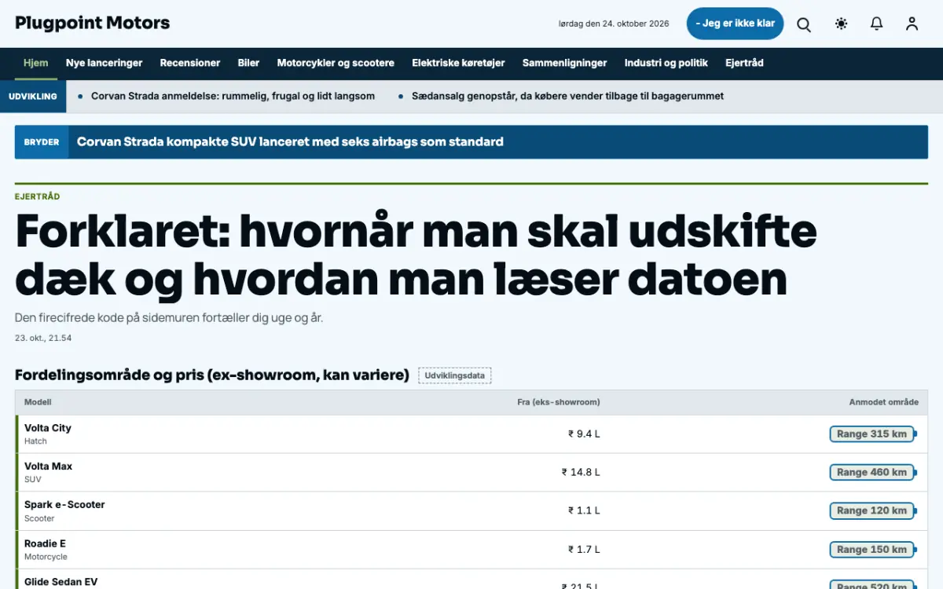The height and width of the screenshot is (589, 943).
Task: Click the BRYDER breaking label
Action: 42,142
